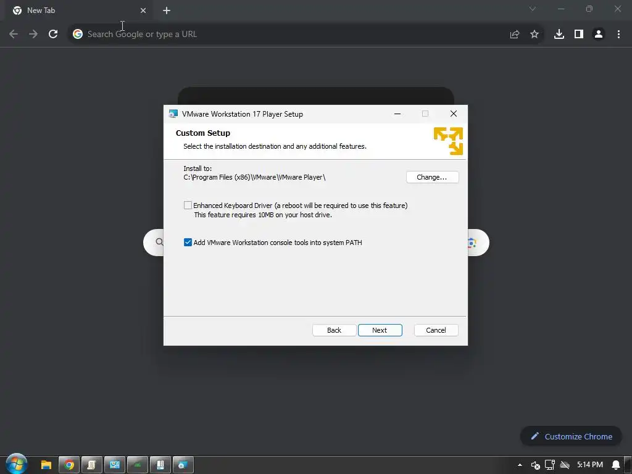Minimize the VMware setup dialog
The height and width of the screenshot is (474, 632).
pos(397,114)
